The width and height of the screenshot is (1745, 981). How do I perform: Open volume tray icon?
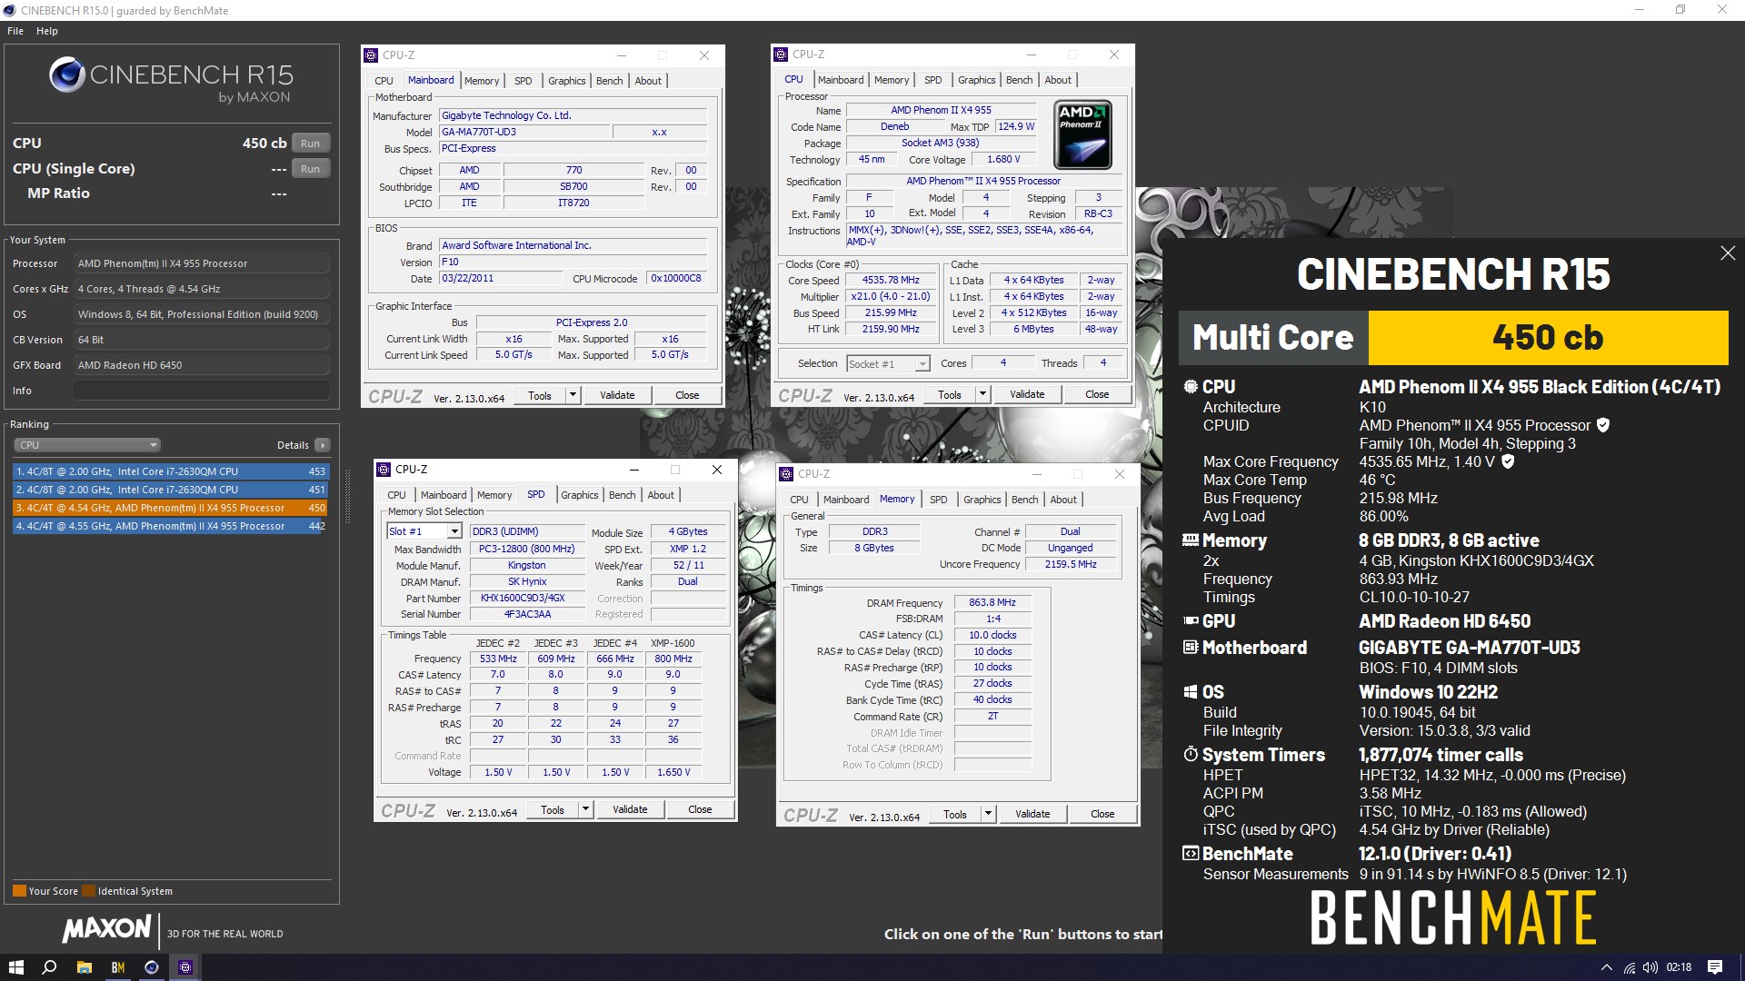(1650, 967)
